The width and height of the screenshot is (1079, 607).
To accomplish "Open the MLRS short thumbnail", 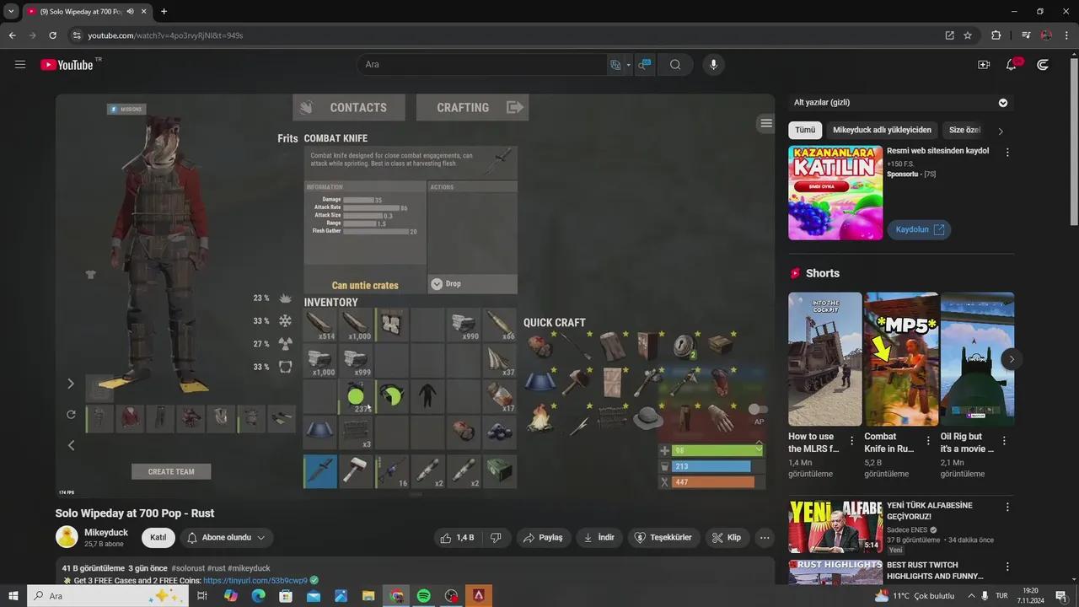I will pos(825,359).
